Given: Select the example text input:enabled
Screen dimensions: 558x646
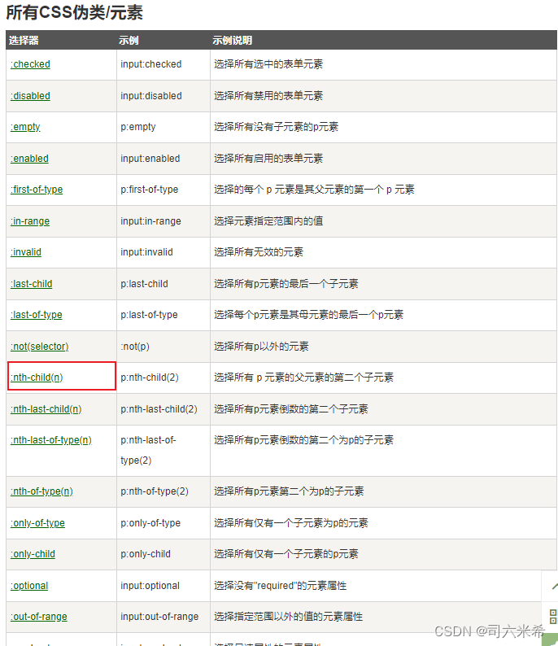Looking at the screenshot, I should (x=150, y=159).
